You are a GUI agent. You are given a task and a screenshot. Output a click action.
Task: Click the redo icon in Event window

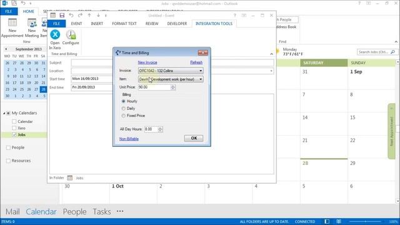point(80,15)
